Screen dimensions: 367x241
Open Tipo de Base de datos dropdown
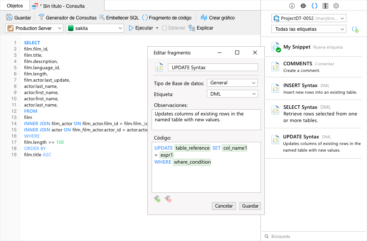(232, 83)
